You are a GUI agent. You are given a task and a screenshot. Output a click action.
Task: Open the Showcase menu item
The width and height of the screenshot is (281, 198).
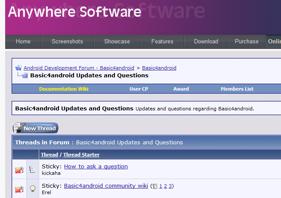[117, 42]
